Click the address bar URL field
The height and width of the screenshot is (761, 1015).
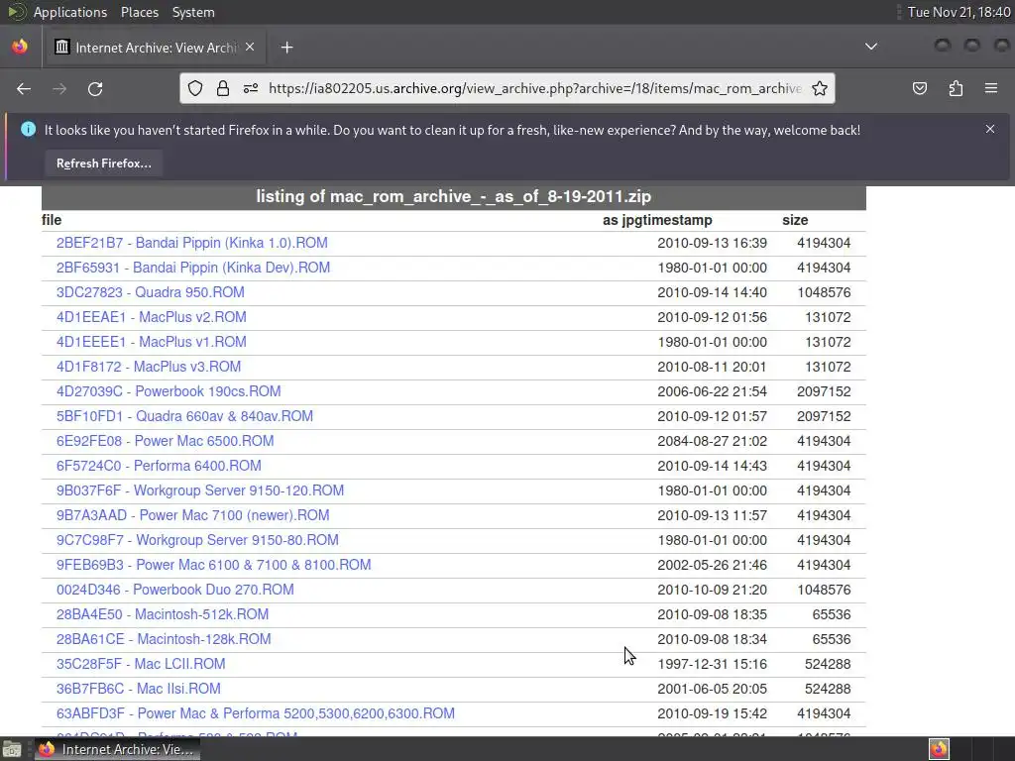[x=533, y=88]
